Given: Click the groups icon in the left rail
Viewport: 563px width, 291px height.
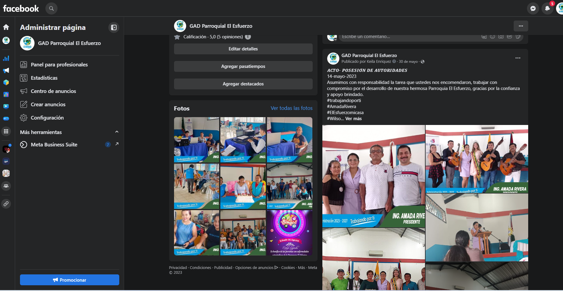Looking at the screenshot, I should click(6, 186).
